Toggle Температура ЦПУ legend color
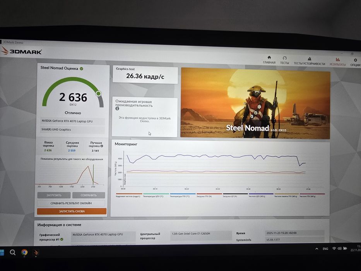Screen dimensions: 361x271 [x=156, y=194]
